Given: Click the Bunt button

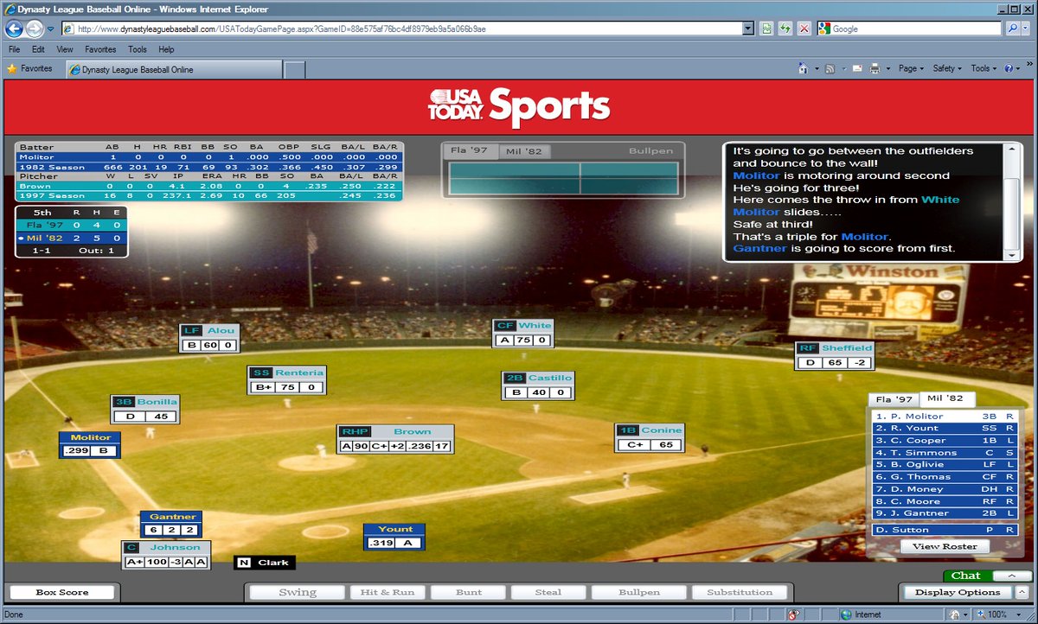Looking at the screenshot, I should [468, 592].
